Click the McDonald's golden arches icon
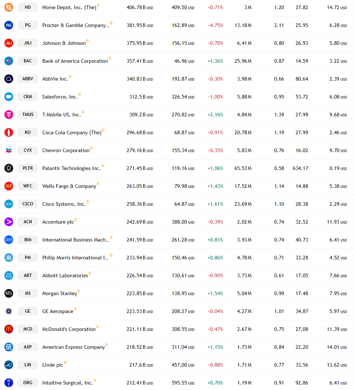Image resolution: width=354 pixels, height=390 pixels. pyautogui.click(x=9, y=329)
